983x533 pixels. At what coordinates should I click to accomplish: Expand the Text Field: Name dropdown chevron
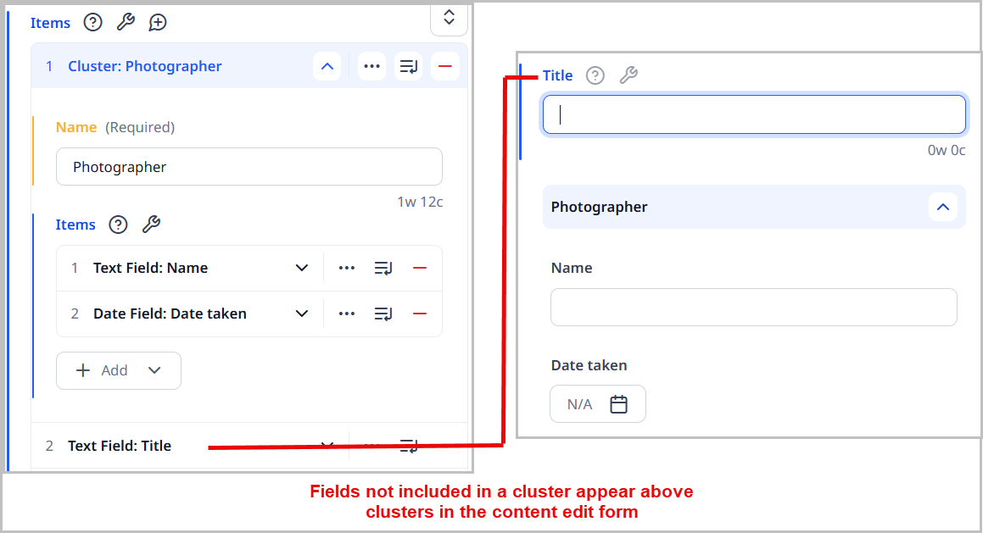pos(301,267)
